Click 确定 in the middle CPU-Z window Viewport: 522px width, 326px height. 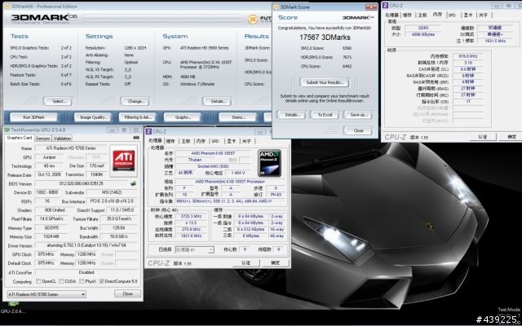pos(275,262)
